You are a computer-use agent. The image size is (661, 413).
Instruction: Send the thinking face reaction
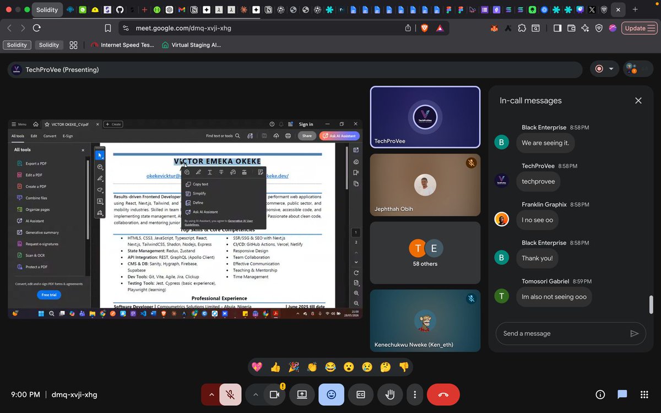coord(386,367)
